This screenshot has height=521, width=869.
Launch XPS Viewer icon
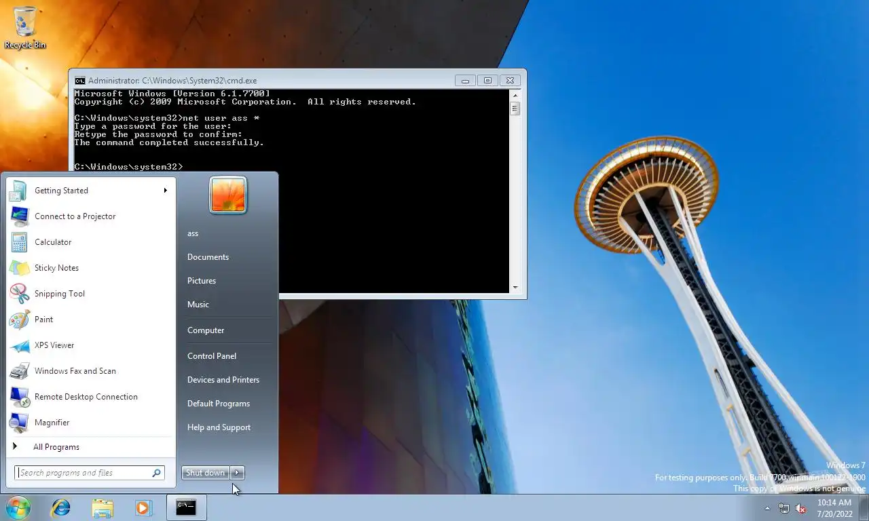[x=18, y=345]
